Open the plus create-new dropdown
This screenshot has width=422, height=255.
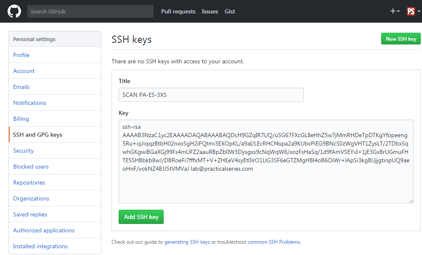[395, 11]
